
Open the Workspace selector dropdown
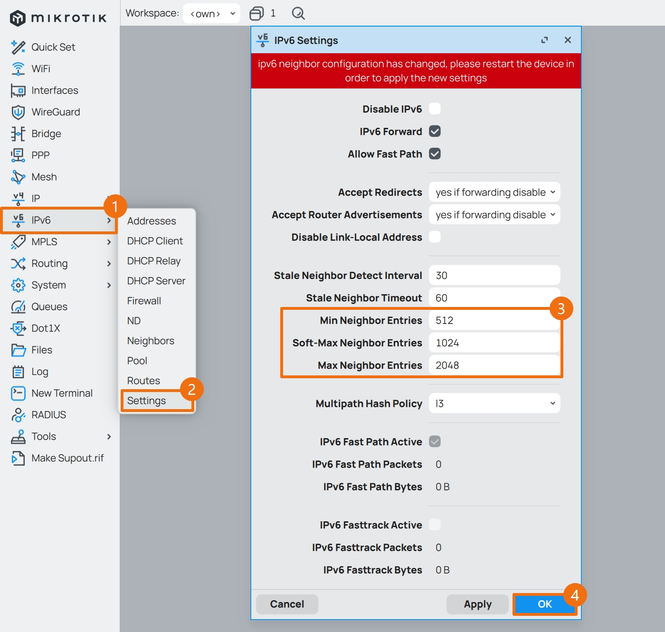pos(211,13)
